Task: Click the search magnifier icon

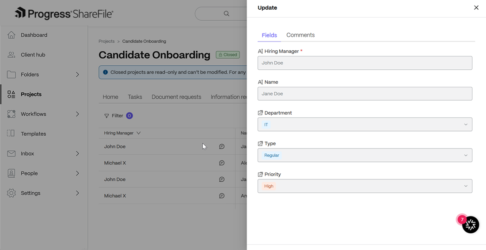Action: tap(227, 14)
